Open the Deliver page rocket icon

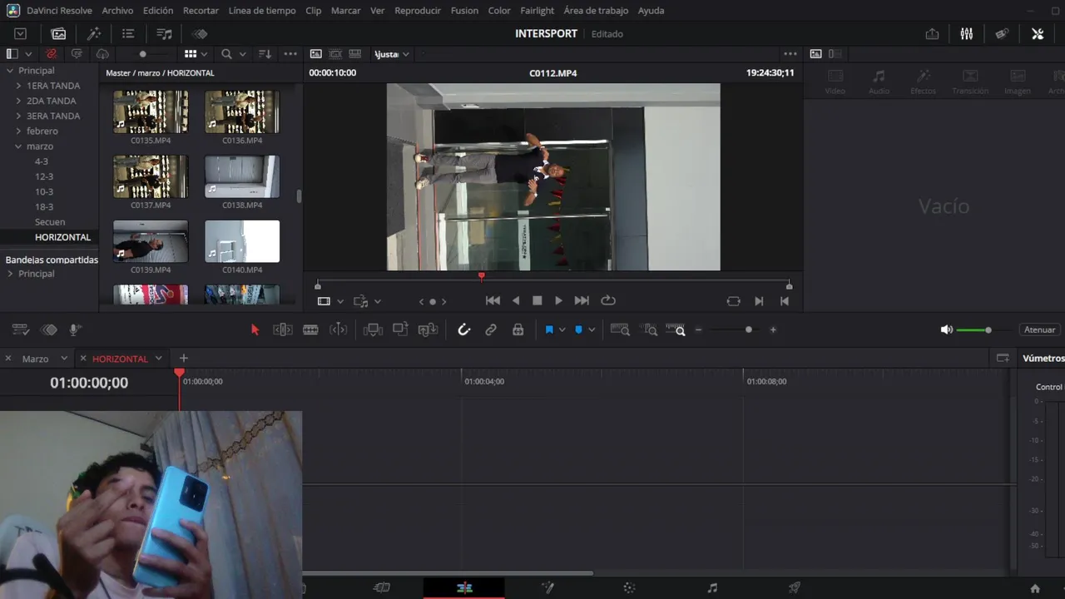tap(795, 588)
